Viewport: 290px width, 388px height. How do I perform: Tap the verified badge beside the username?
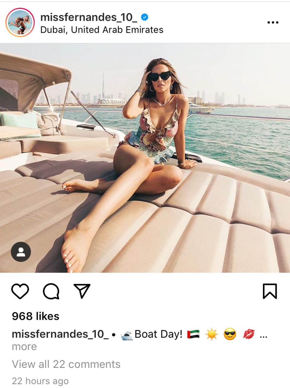(x=145, y=17)
